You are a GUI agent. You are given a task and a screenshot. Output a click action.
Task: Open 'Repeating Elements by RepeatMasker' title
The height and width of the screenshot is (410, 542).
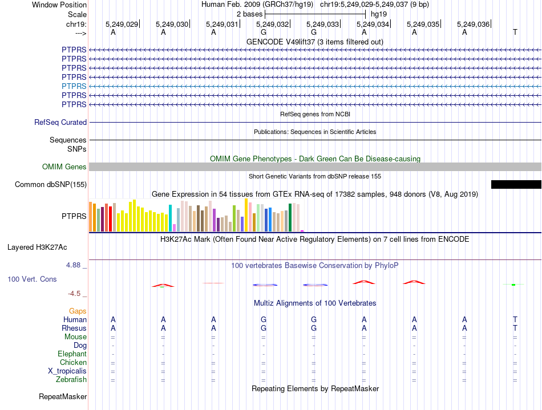tap(316, 388)
